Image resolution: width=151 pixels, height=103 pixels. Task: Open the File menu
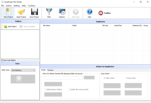click(3, 6)
